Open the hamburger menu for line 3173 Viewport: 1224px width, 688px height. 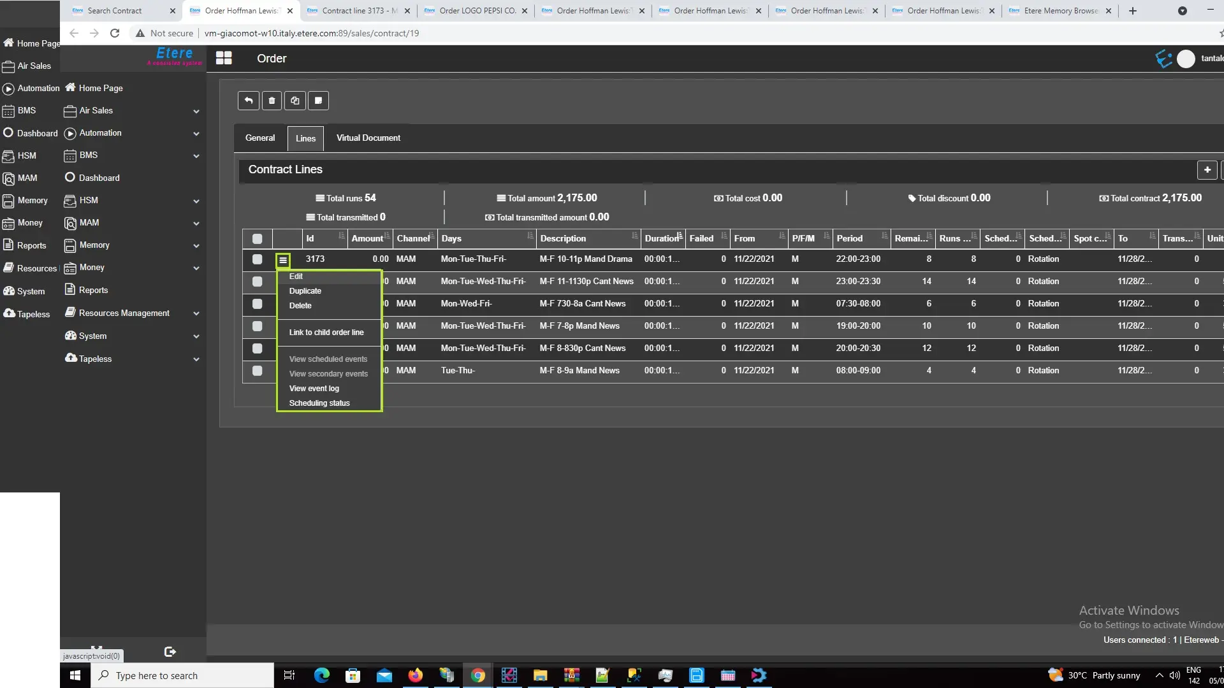pos(283,260)
